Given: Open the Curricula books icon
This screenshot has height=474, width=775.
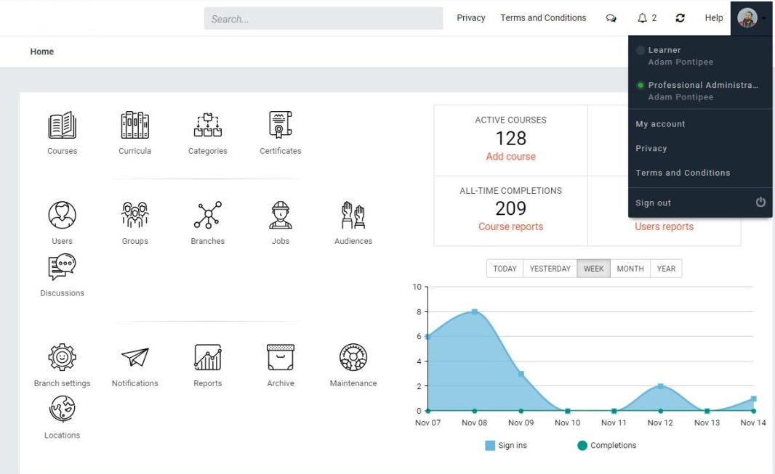Looking at the screenshot, I should [135, 126].
